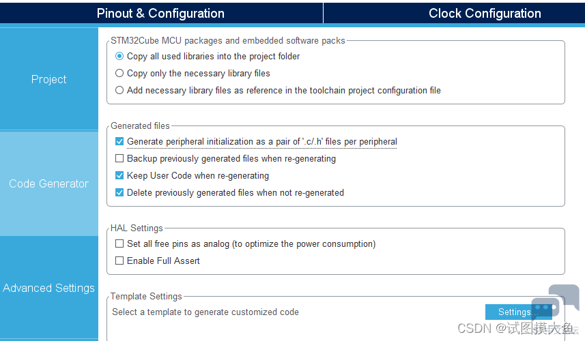The width and height of the screenshot is (585, 341).
Task: Click the Copy only necessary library files label
Action: [x=199, y=74]
